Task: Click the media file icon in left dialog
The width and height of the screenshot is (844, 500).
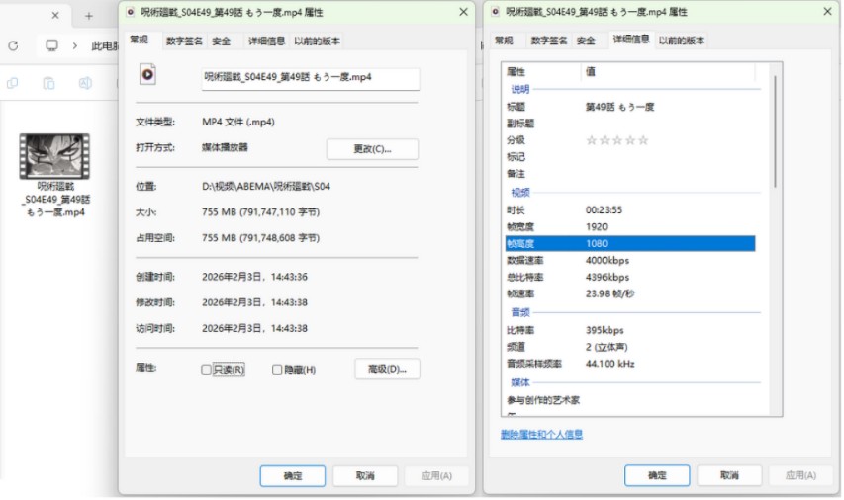Action: (x=147, y=74)
